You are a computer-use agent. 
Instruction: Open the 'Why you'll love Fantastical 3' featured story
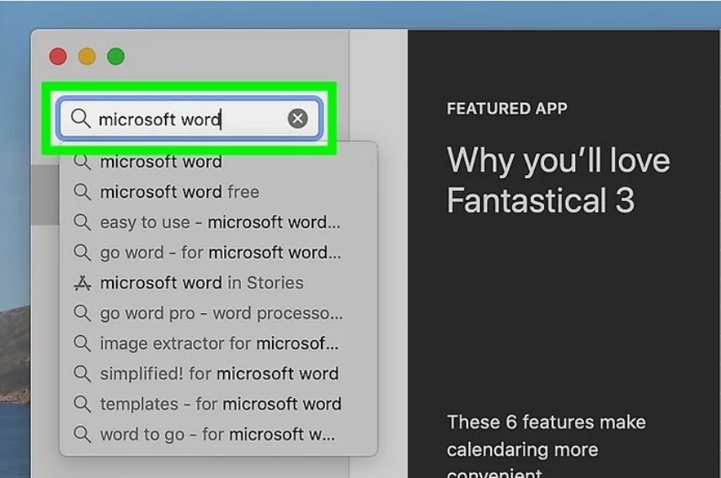coord(558,180)
